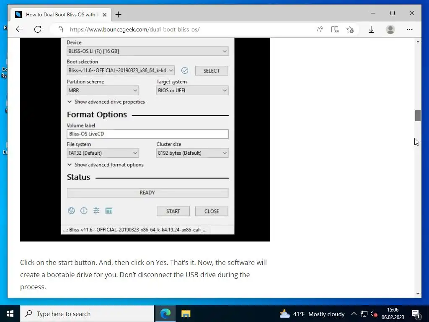Open the BIOS or UEFI target dropdown
429x322 pixels.
point(192,91)
